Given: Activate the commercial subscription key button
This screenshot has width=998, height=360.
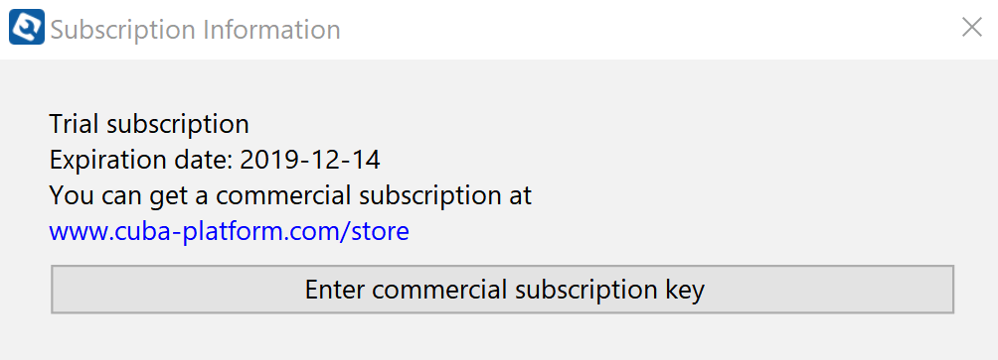Looking at the screenshot, I should click(502, 290).
